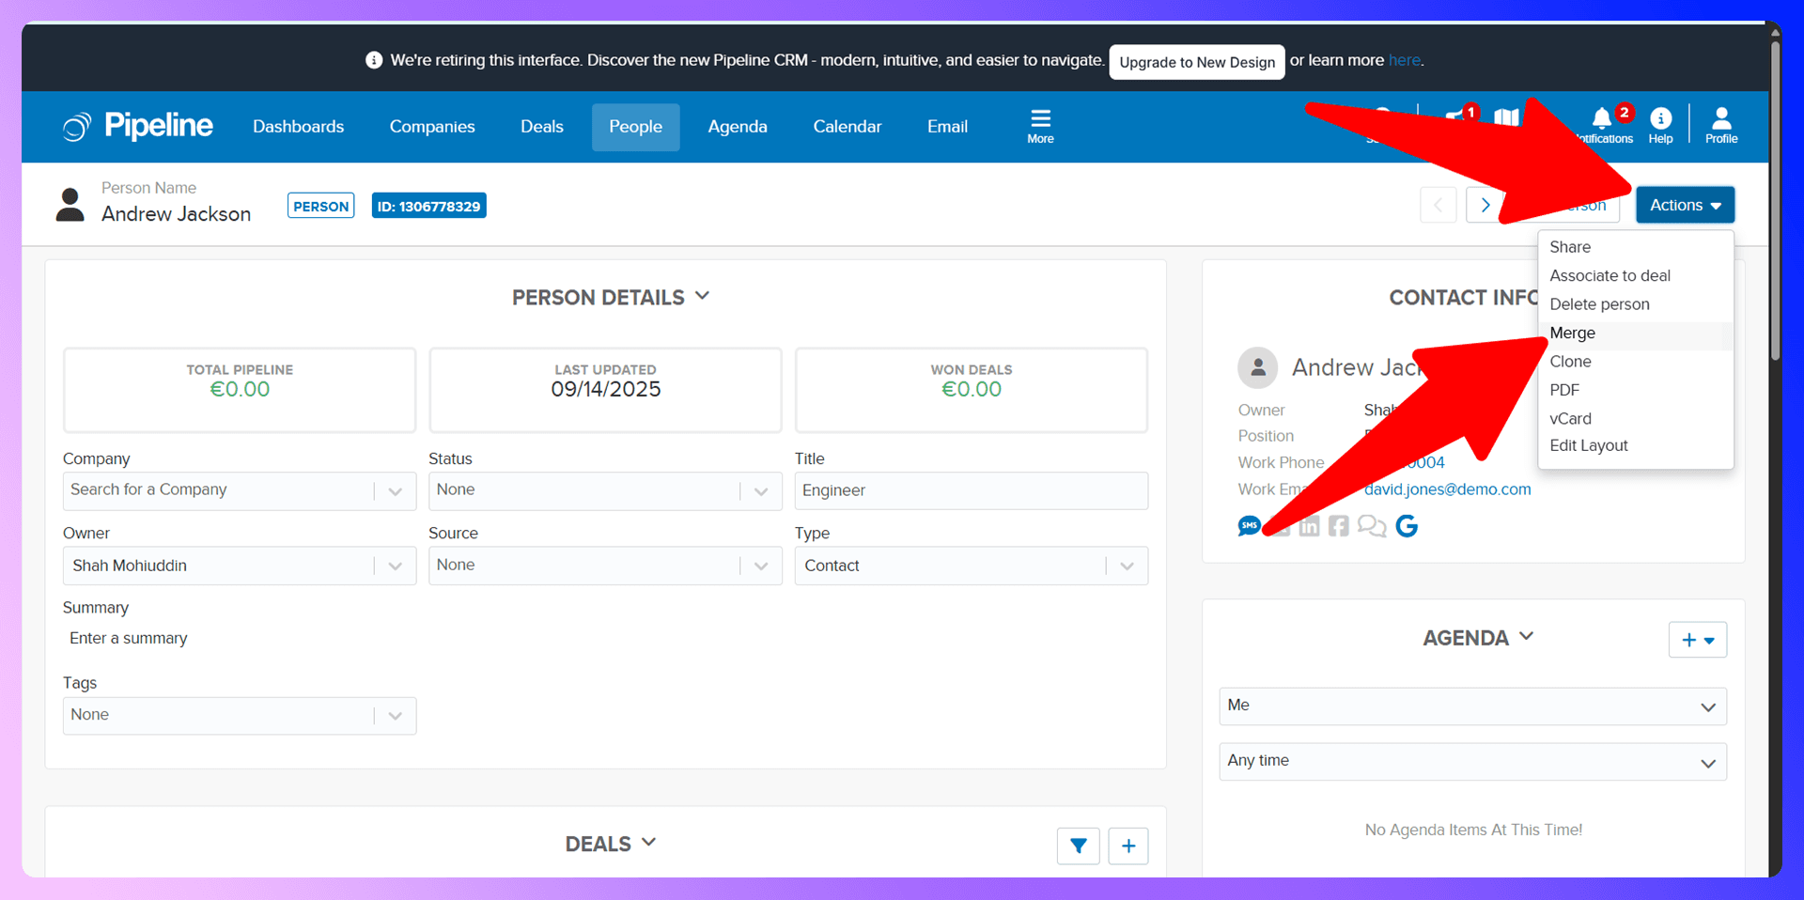Click the ID: 1306778329 badge

(428, 207)
